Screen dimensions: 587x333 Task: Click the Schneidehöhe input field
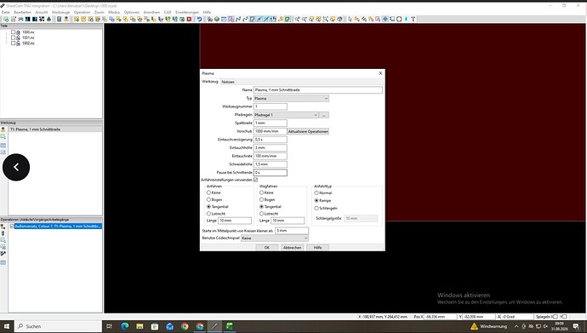pyautogui.click(x=271, y=164)
